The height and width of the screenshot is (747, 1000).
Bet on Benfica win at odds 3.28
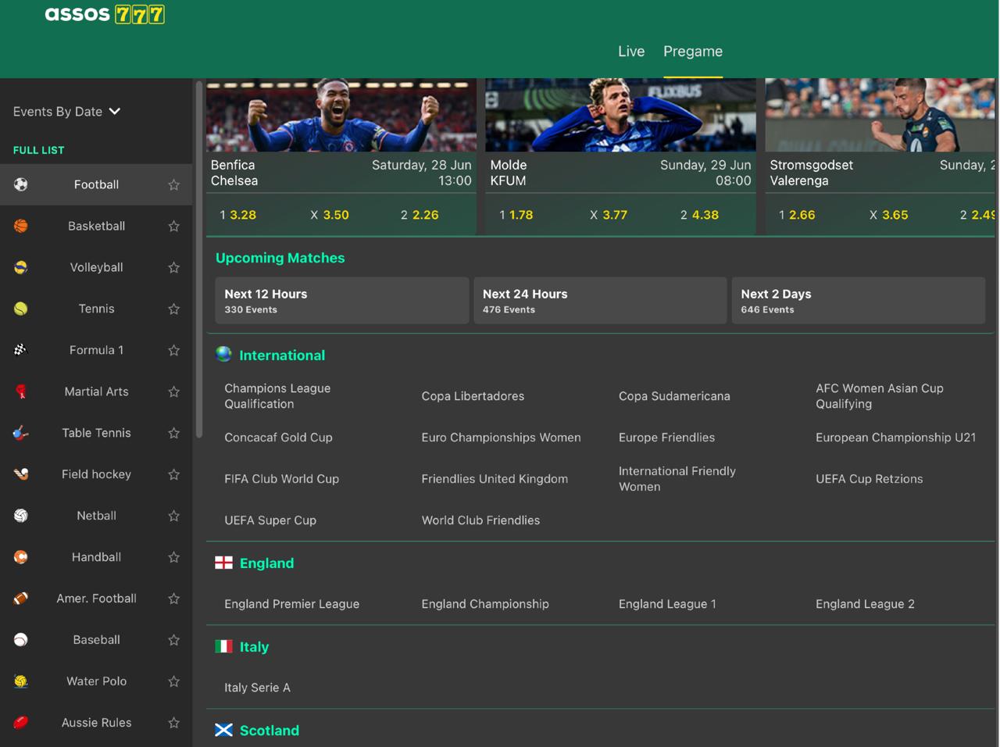238,215
